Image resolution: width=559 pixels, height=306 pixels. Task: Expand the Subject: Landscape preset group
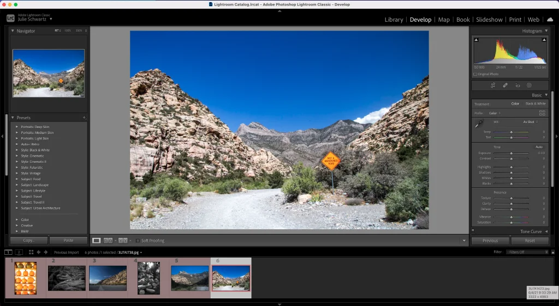(17, 185)
